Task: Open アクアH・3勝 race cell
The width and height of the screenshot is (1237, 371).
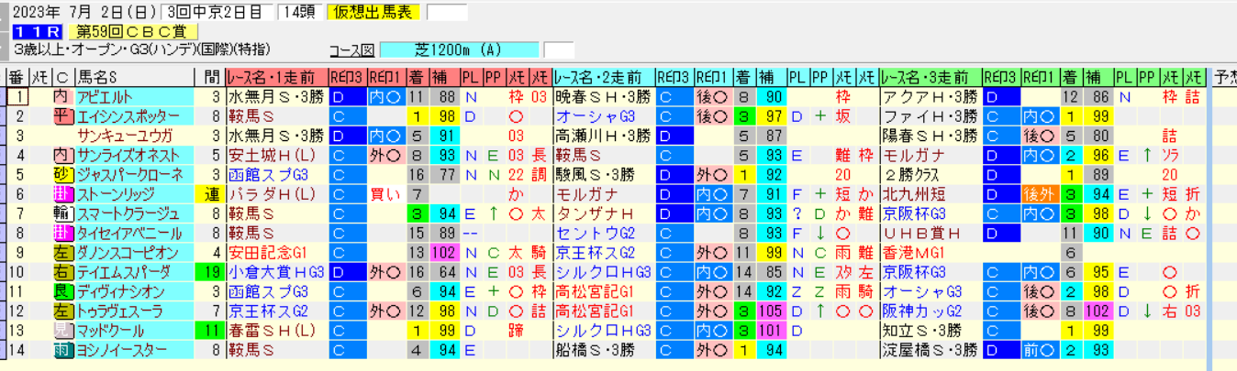Action: pyautogui.click(x=930, y=96)
